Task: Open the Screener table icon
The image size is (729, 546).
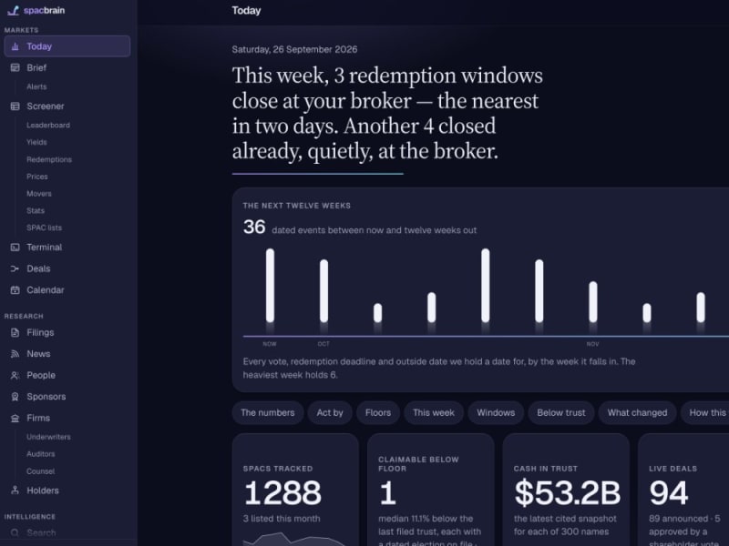Action: click(x=15, y=106)
